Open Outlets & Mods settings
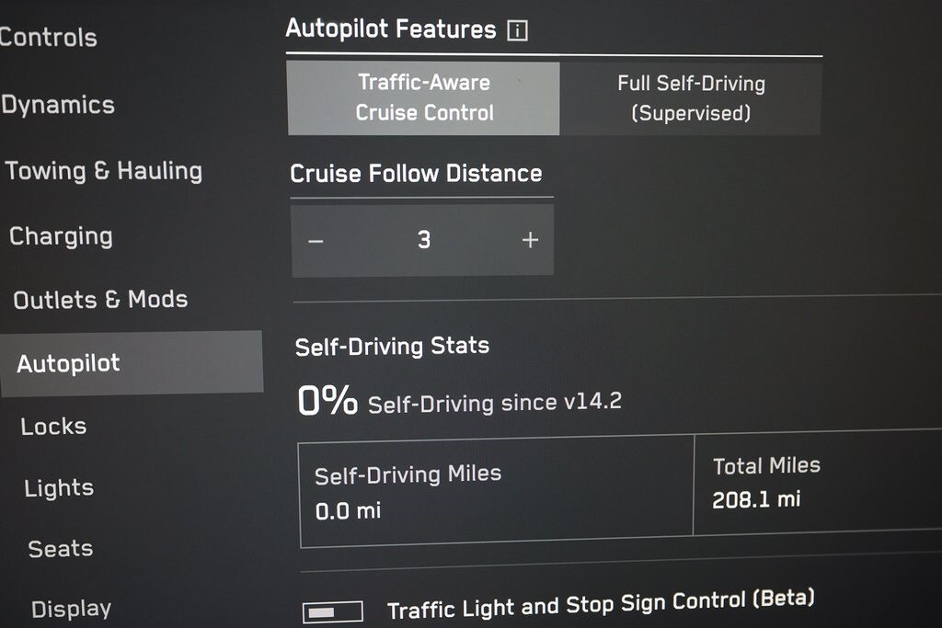The height and width of the screenshot is (628, 942). [100, 300]
